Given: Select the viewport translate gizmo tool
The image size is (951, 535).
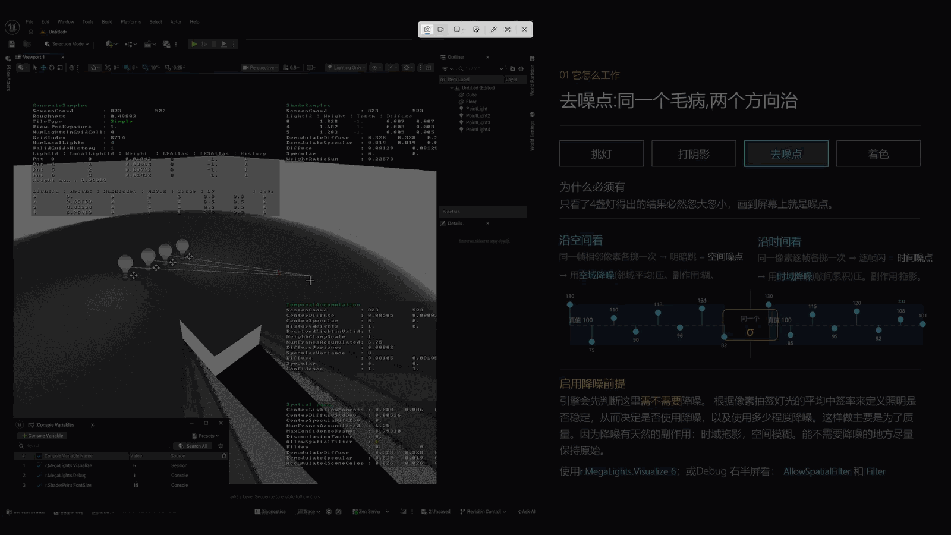Looking at the screenshot, I should [x=43, y=68].
